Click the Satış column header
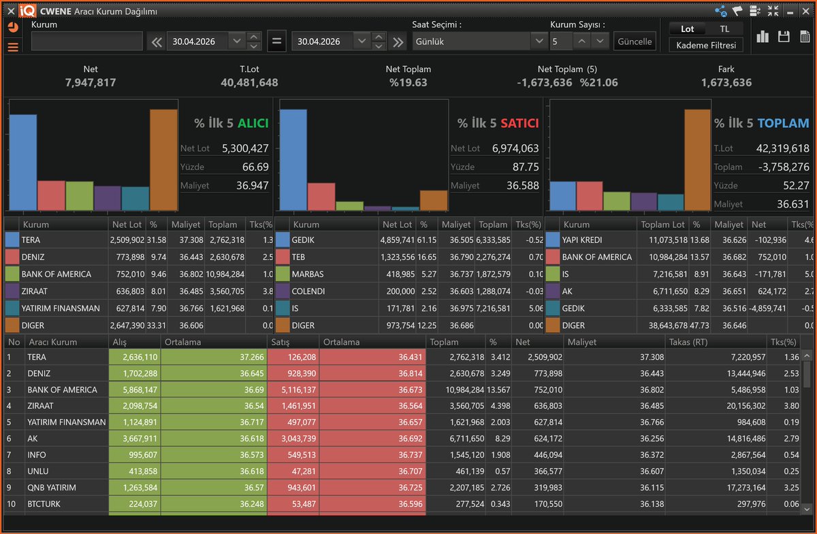 [x=293, y=342]
